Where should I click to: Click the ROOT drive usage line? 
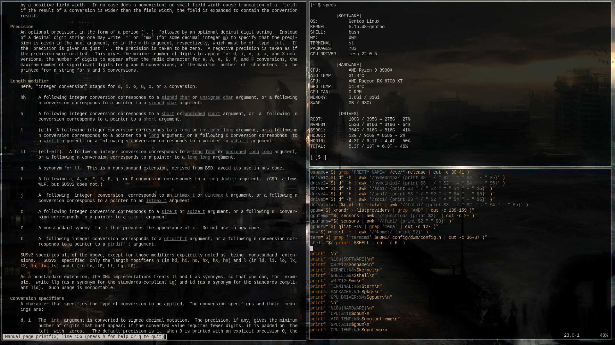[360, 119]
